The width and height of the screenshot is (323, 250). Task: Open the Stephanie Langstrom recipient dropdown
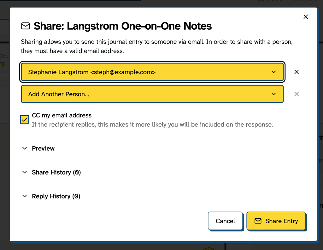[151, 72]
